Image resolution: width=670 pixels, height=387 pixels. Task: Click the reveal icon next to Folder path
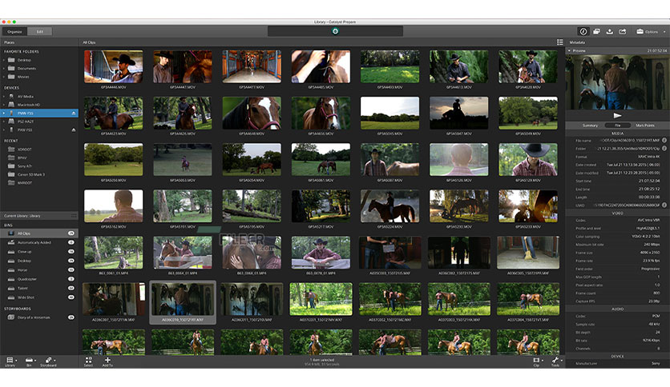tap(664, 148)
